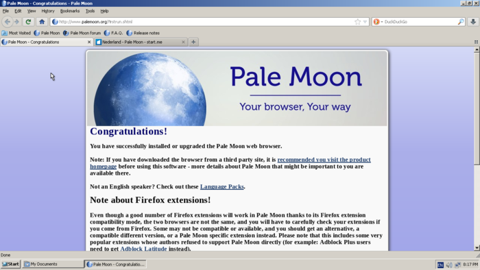Viewport: 480px width, 270px height.
Task: Click the Pale Moon forum bookmark
Action: [x=82, y=33]
